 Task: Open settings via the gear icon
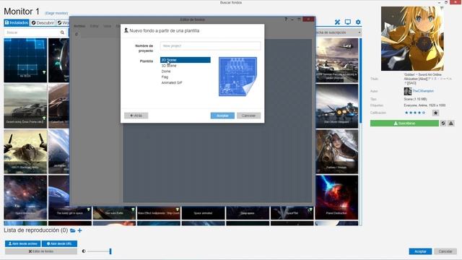tap(358, 22)
